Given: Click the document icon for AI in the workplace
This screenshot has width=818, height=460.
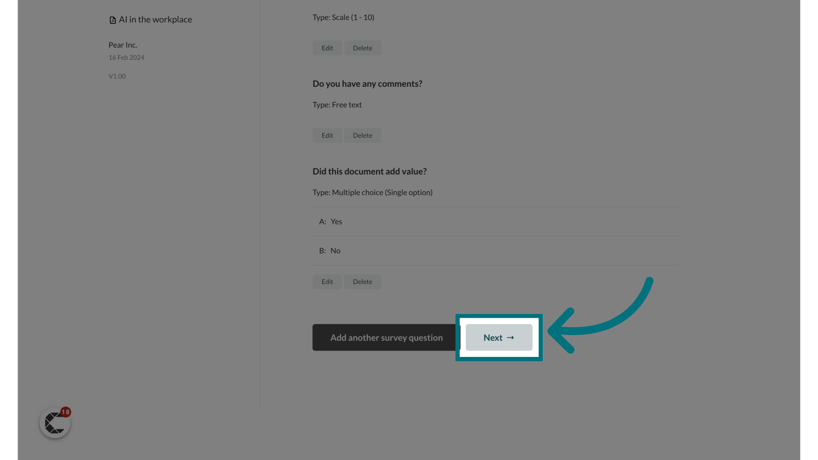Looking at the screenshot, I should tap(112, 20).
